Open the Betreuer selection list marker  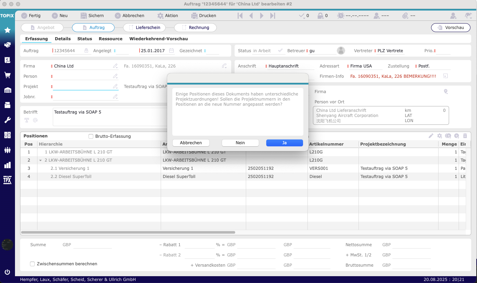coord(307,51)
